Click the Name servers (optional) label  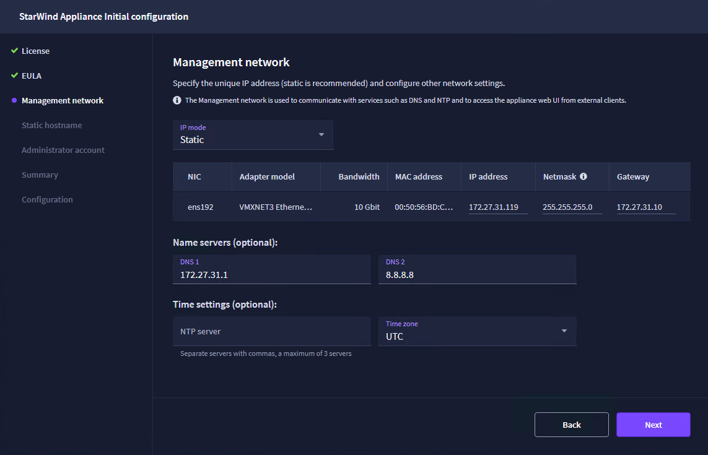point(225,243)
